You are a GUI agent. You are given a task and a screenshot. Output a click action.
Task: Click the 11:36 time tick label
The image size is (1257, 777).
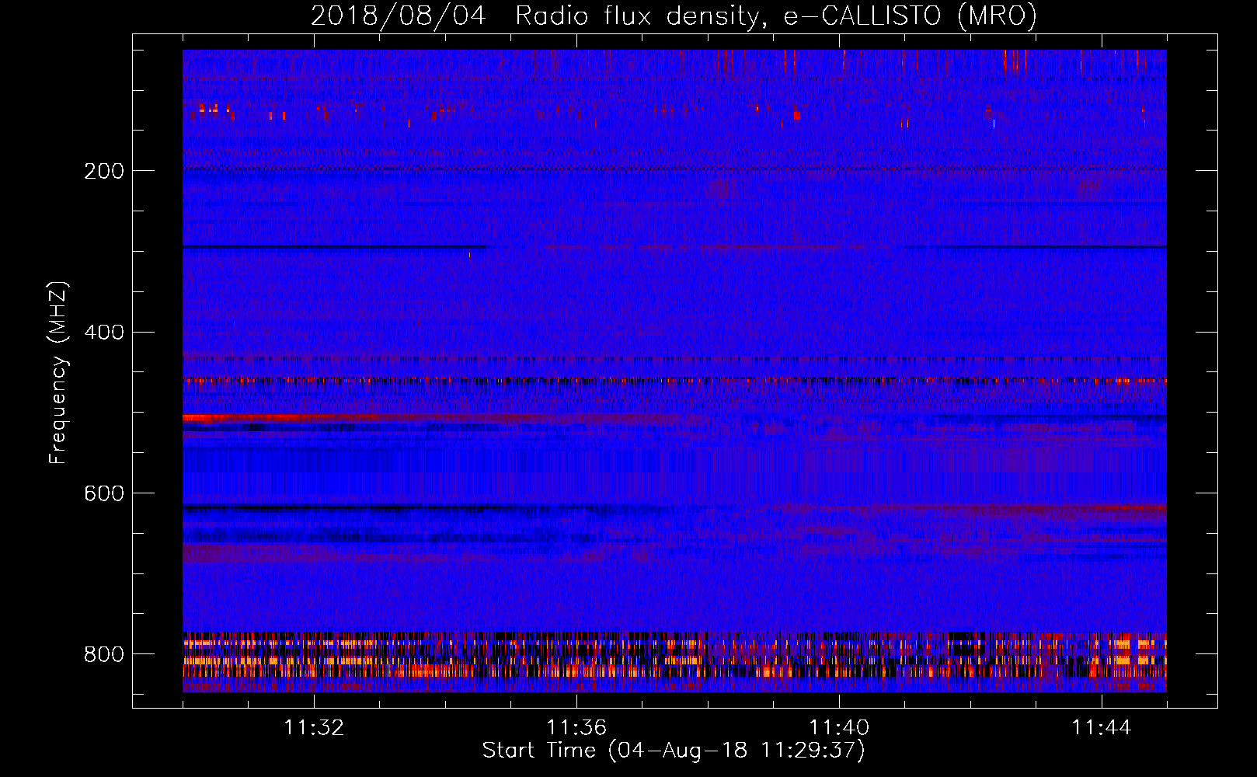coord(576,728)
